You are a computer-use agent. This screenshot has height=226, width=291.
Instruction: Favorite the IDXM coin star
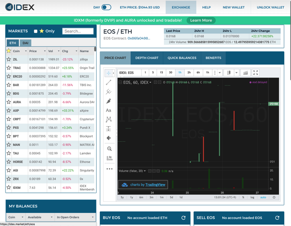pos(9,187)
